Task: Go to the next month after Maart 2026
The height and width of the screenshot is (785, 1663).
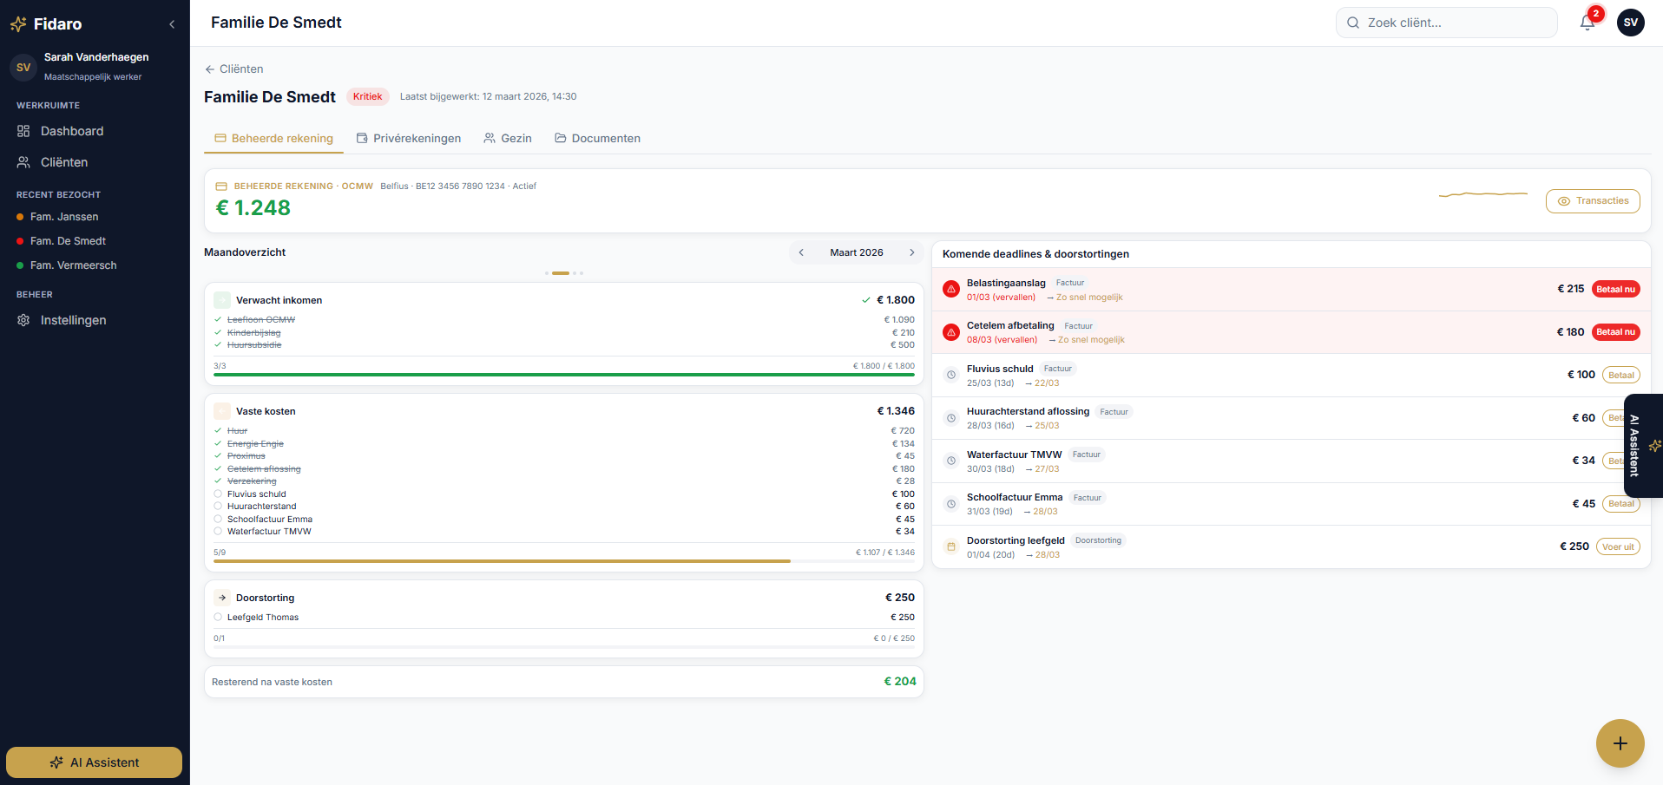Action: tap(911, 252)
